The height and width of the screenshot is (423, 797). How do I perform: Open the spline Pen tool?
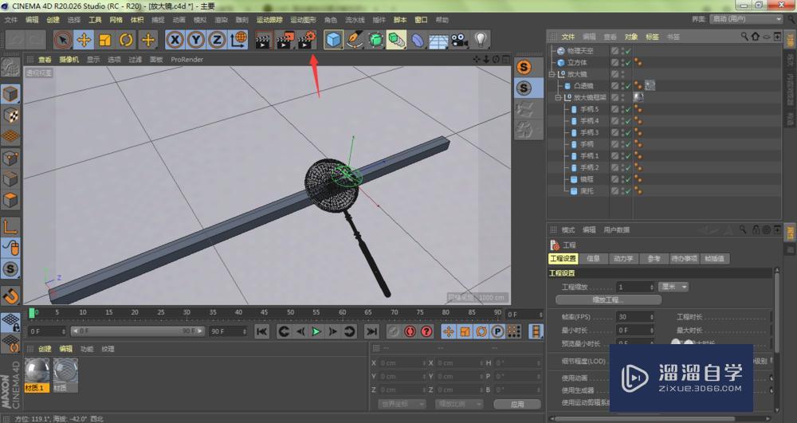[355, 40]
